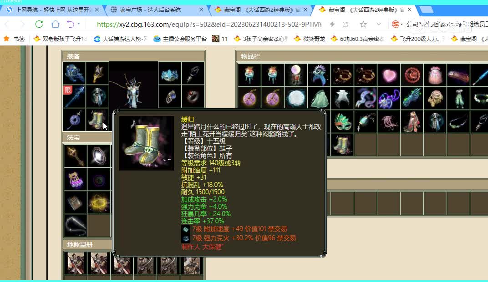Select the armor robe equipment slot
The height and width of the screenshot is (282, 488).
tap(97, 96)
